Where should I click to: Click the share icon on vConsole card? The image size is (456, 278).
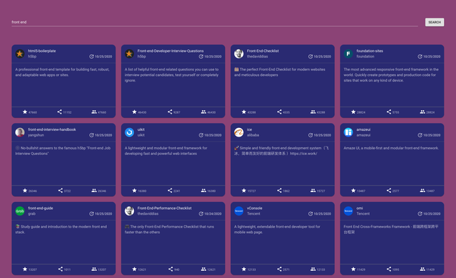click(x=279, y=269)
